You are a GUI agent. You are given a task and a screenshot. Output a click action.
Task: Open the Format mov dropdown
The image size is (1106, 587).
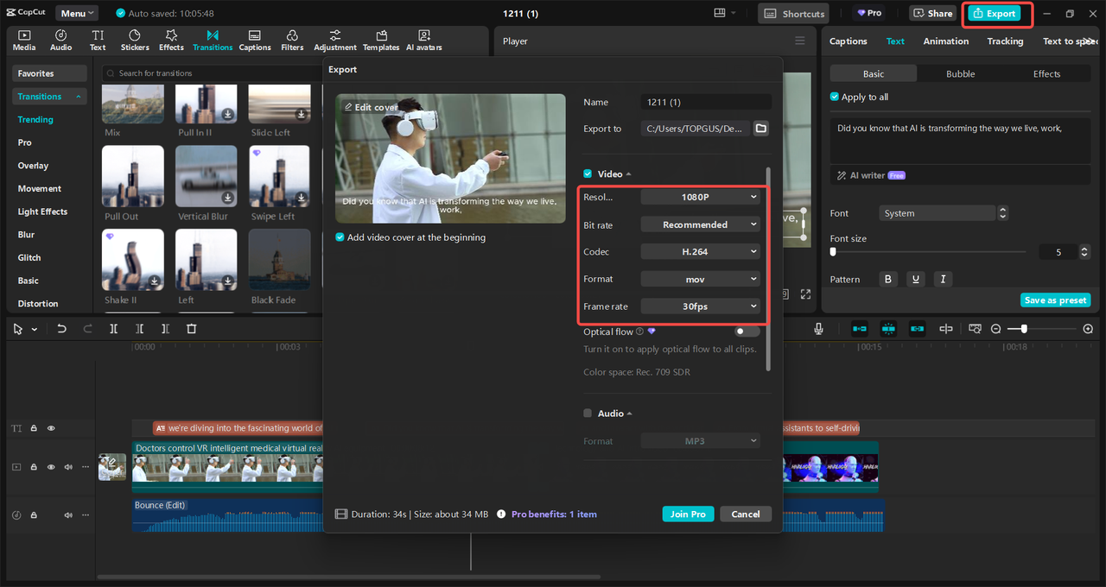tap(700, 279)
